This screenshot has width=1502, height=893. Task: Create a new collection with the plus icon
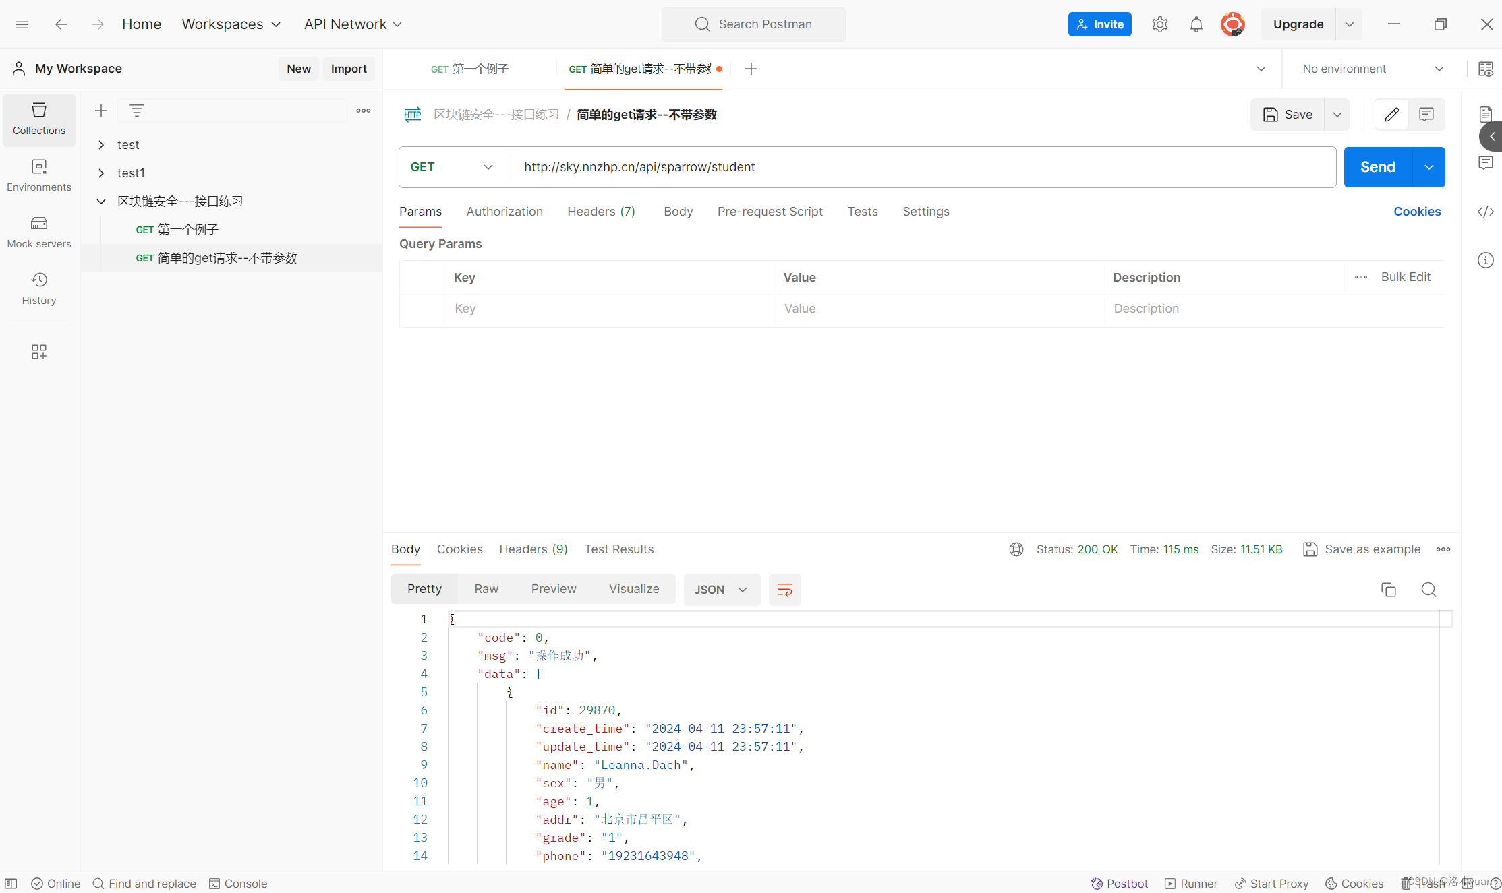click(101, 111)
